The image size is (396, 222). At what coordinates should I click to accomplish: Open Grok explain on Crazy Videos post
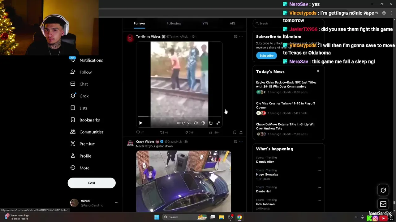[235, 142]
